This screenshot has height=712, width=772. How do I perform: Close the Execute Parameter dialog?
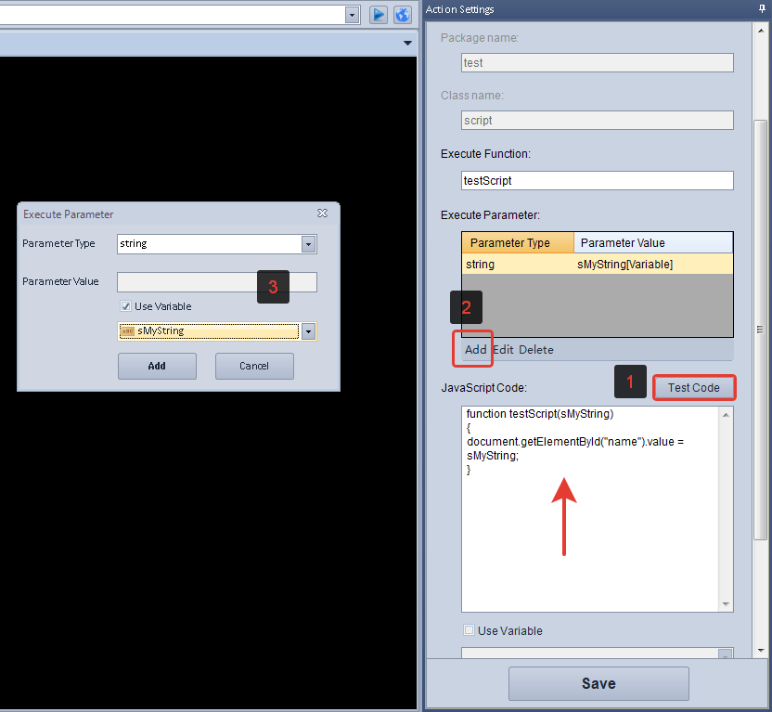tap(322, 214)
